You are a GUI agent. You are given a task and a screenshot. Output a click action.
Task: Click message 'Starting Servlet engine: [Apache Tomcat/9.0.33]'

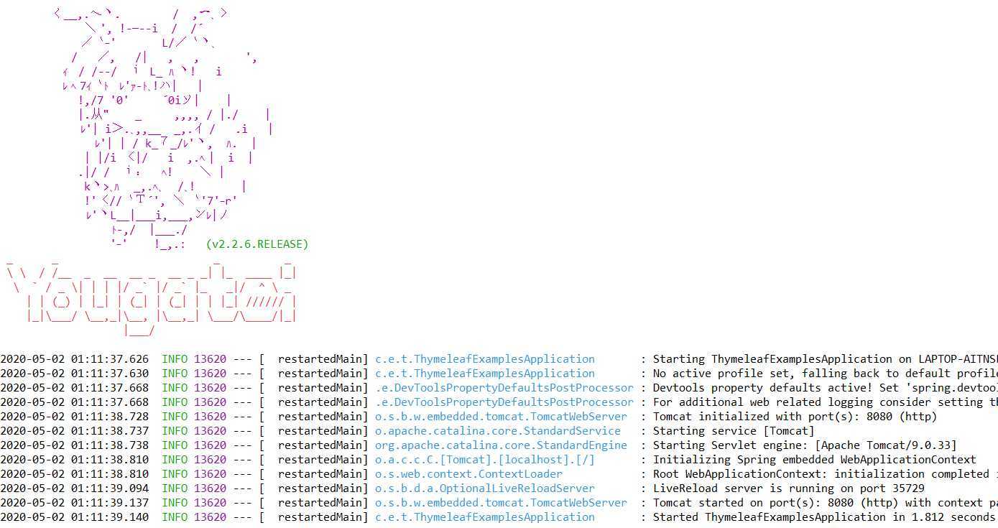click(805, 445)
